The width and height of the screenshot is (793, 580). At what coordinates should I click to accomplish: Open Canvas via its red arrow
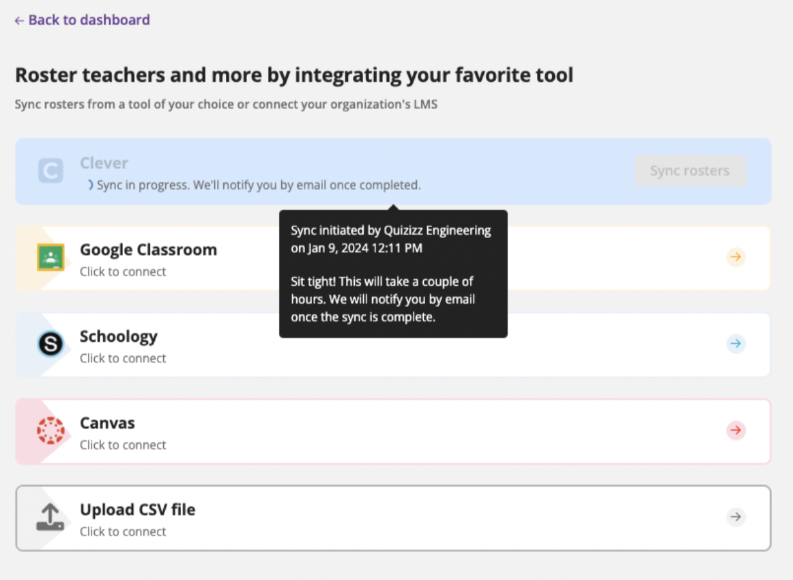coord(736,431)
